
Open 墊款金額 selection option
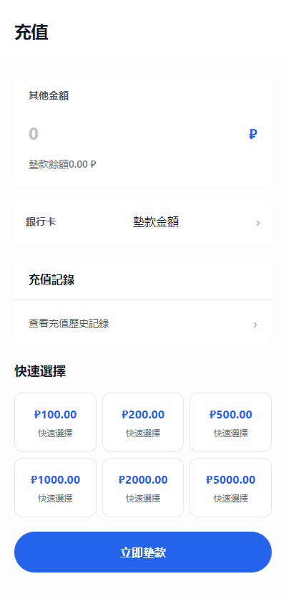(x=156, y=222)
